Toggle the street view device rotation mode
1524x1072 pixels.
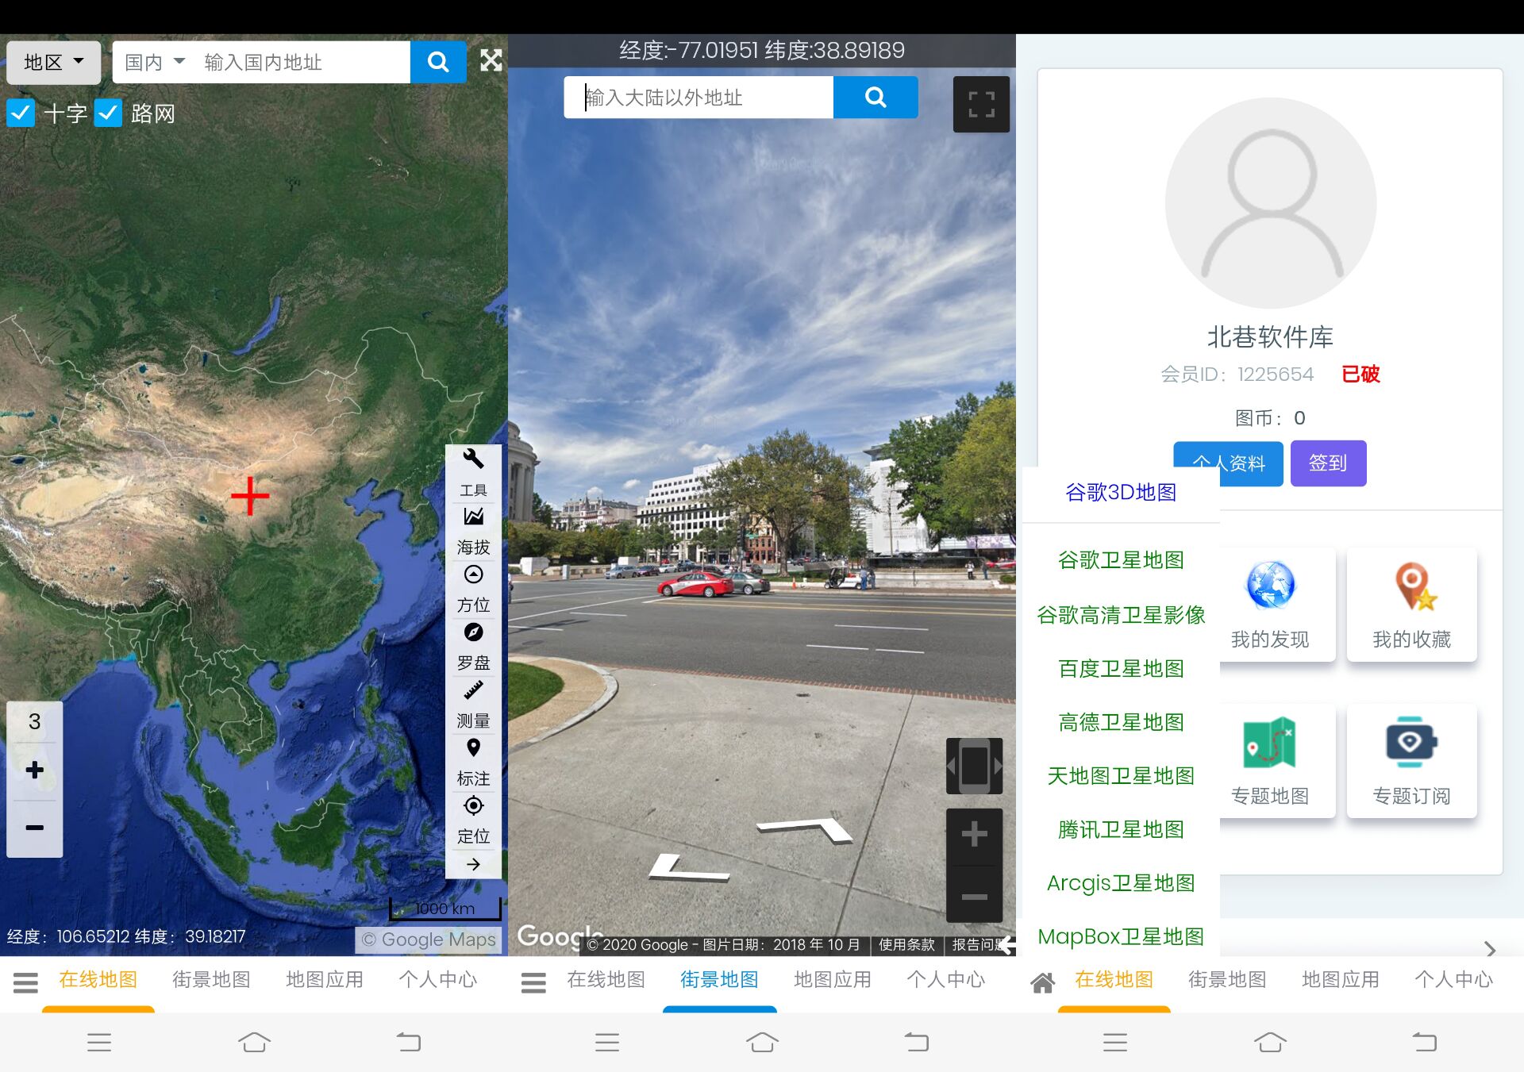coord(974,766)
